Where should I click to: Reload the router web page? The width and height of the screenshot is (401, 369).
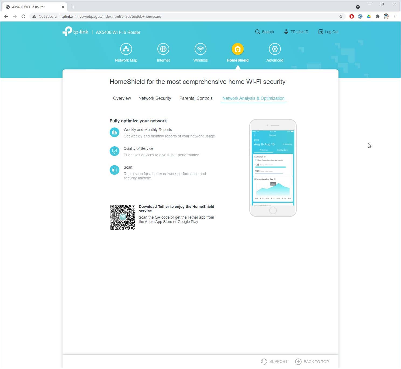coord(23,16)
